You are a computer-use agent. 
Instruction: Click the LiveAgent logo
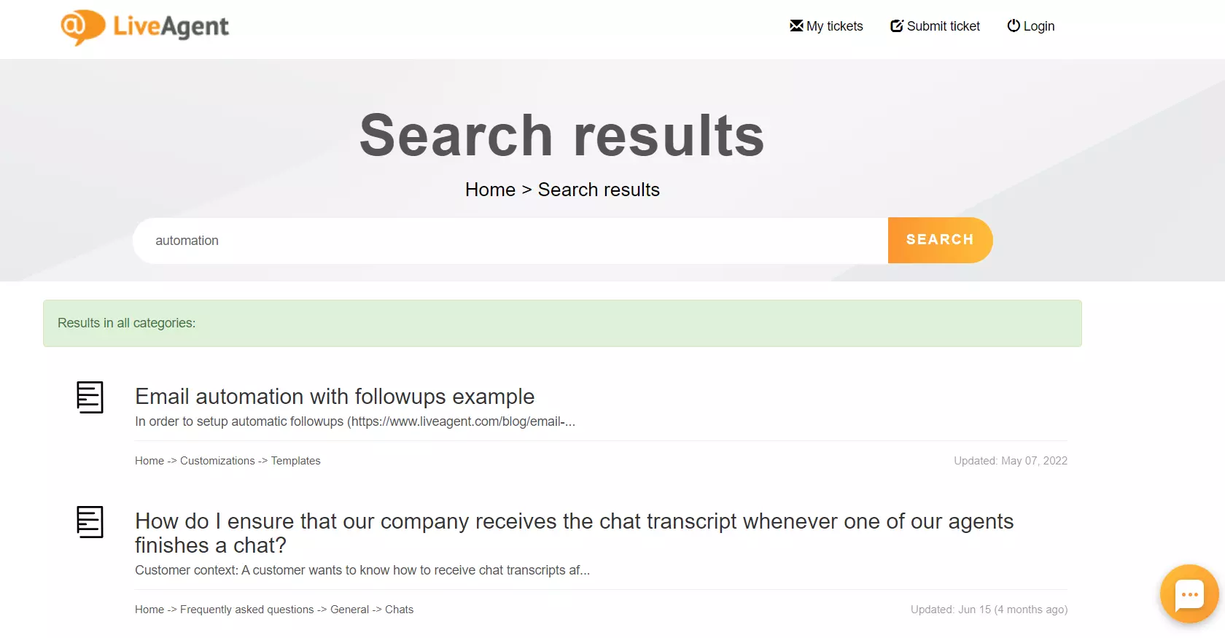(x=144, y=27)
